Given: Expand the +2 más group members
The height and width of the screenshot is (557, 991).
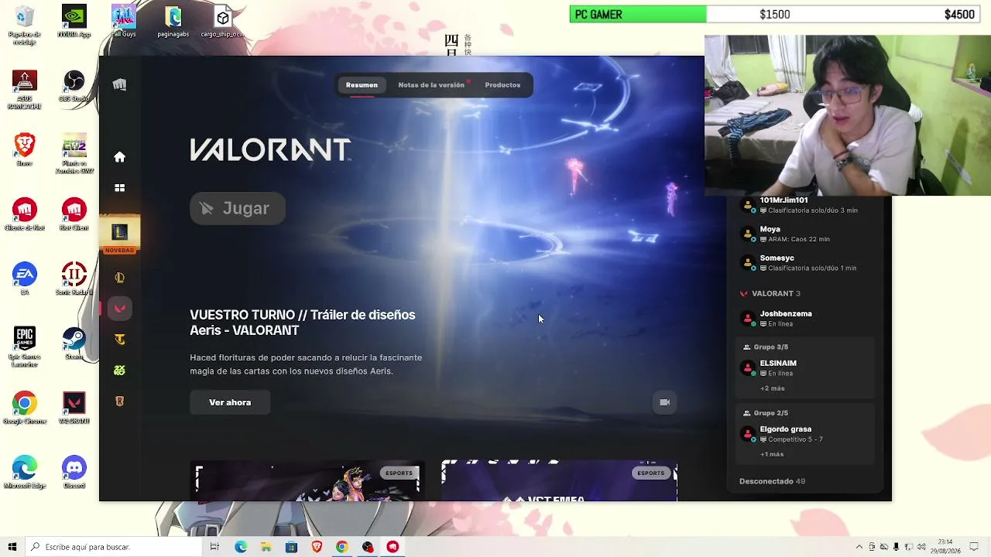Looking at the screenshot, I should [773, 388].
